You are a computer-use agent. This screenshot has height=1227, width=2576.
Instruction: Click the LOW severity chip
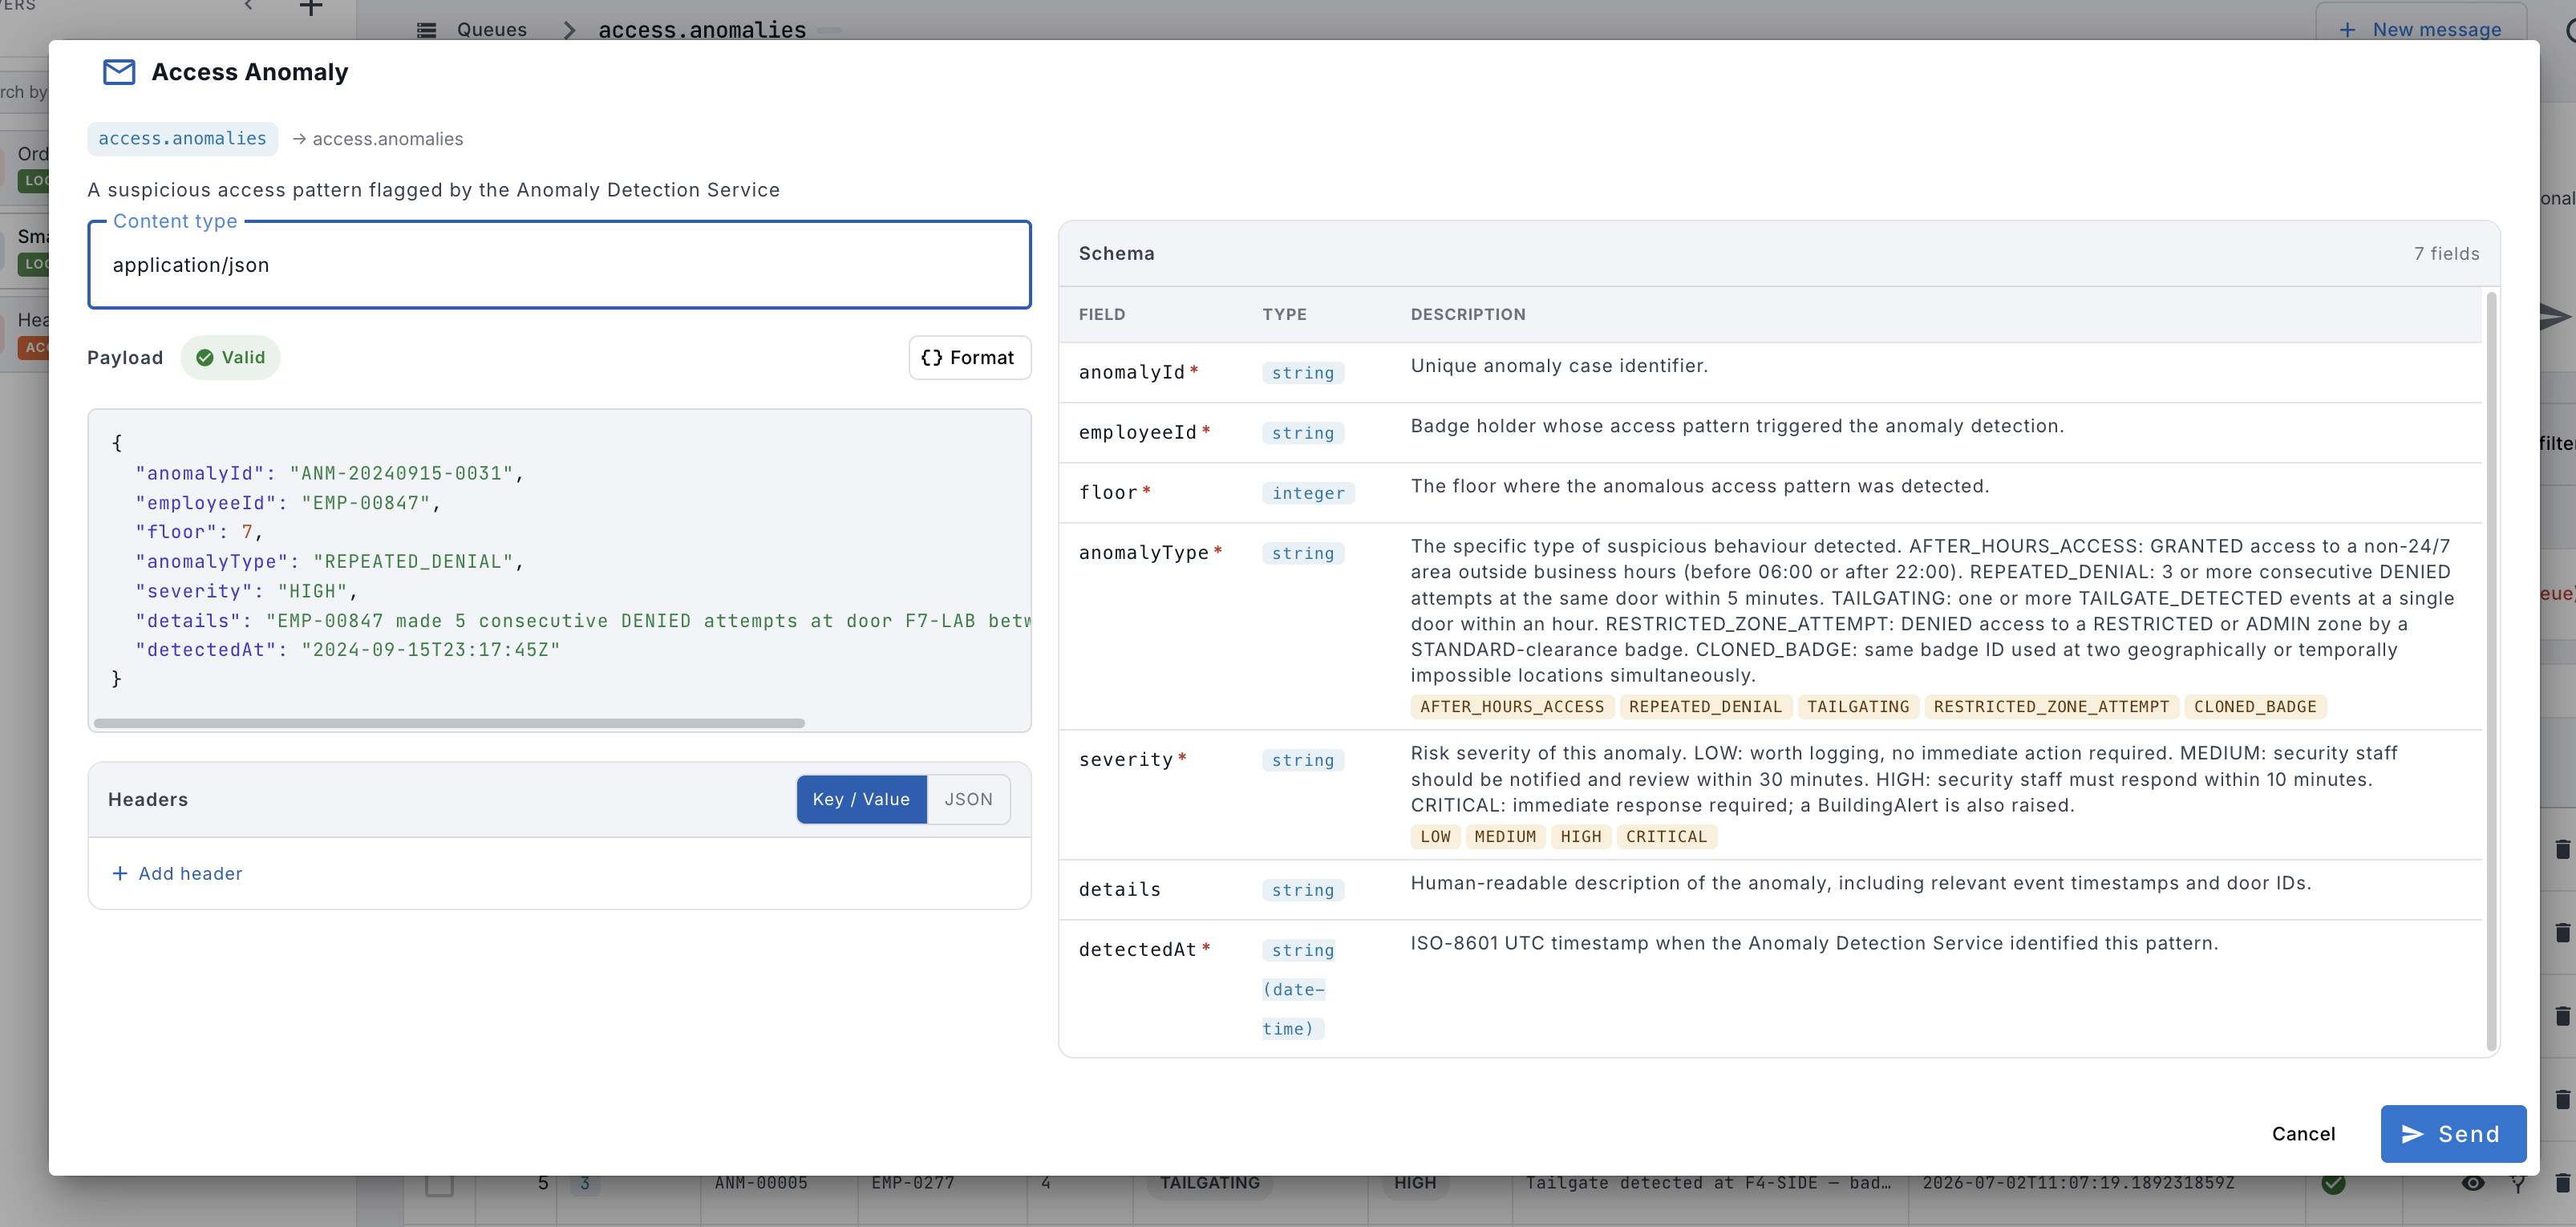1435,836
